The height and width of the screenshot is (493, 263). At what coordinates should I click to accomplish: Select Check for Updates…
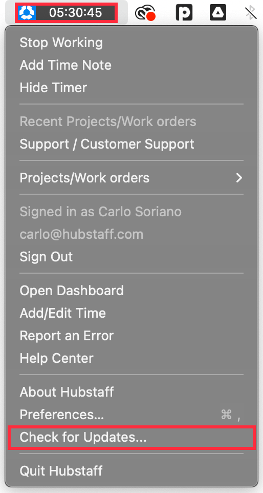[x=131, y=437]
